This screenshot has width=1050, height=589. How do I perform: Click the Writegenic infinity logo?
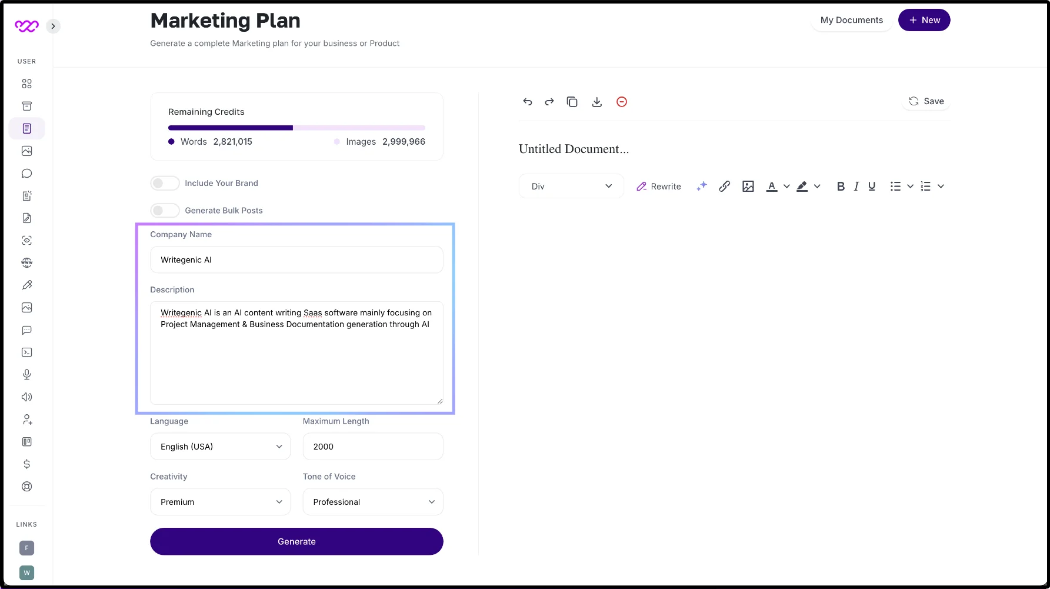point(26,26)
